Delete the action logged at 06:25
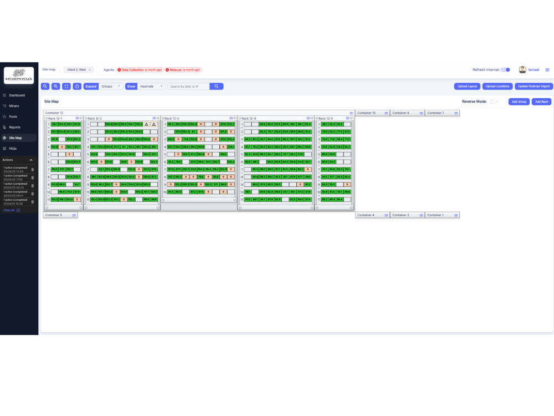 coord(33,186)
